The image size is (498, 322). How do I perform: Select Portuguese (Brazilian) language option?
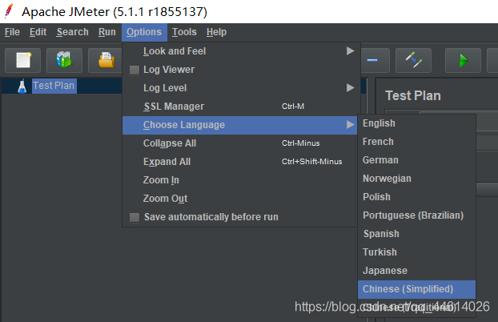[x=416, y=215]
